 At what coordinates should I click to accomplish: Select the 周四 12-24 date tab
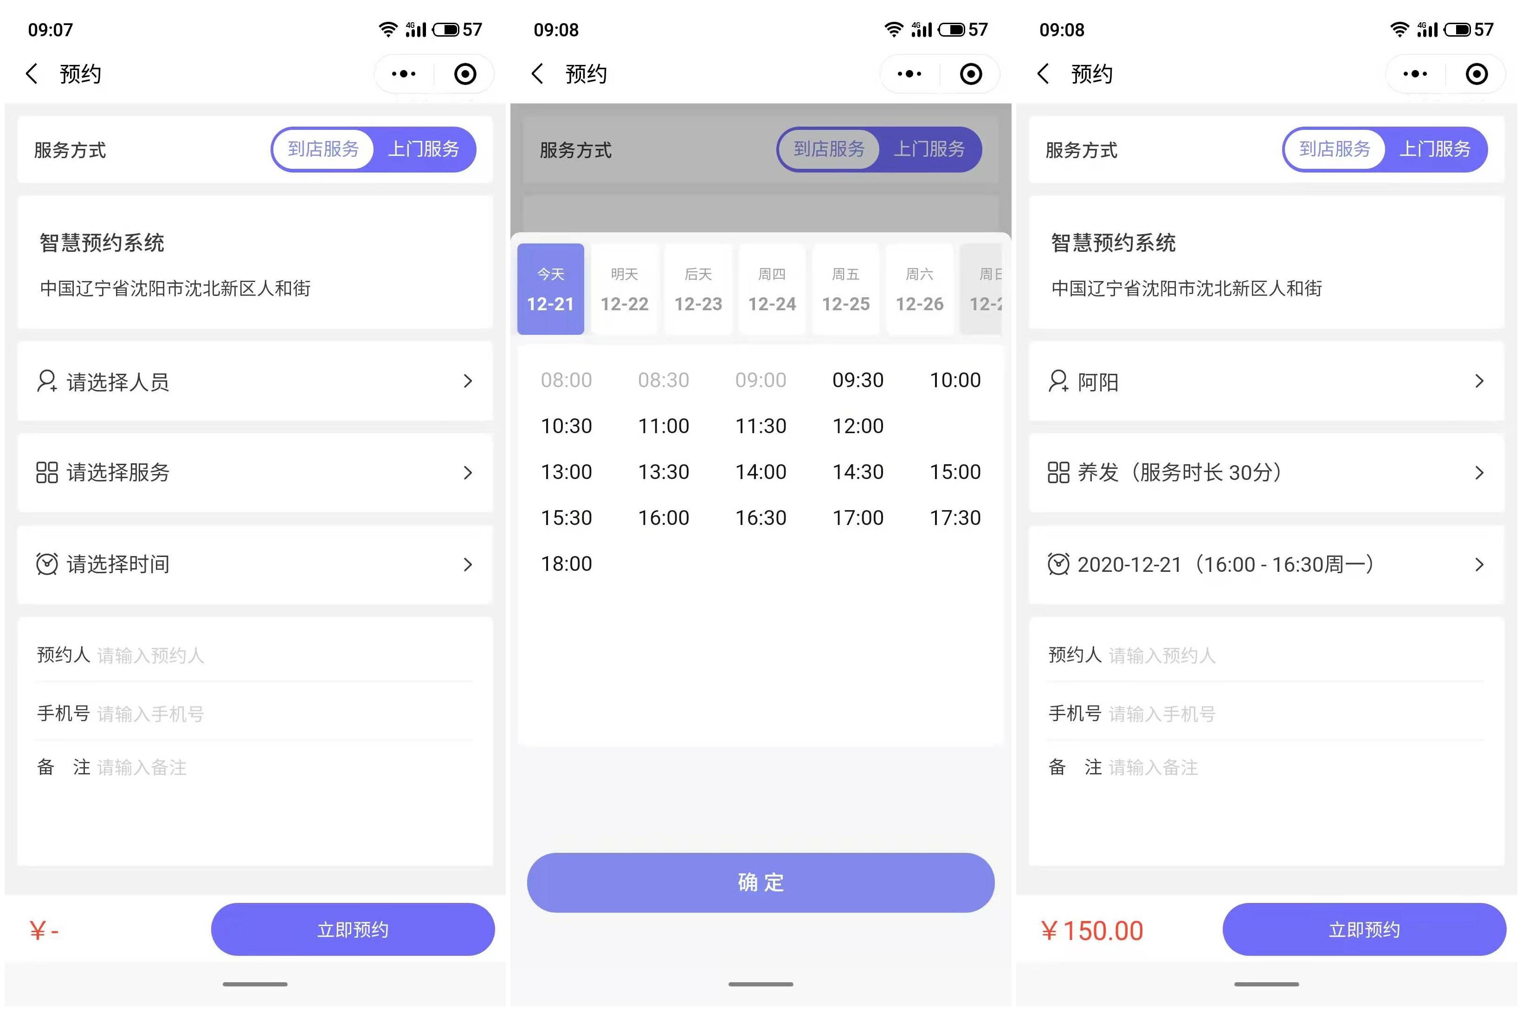click(x=772, y=289)
